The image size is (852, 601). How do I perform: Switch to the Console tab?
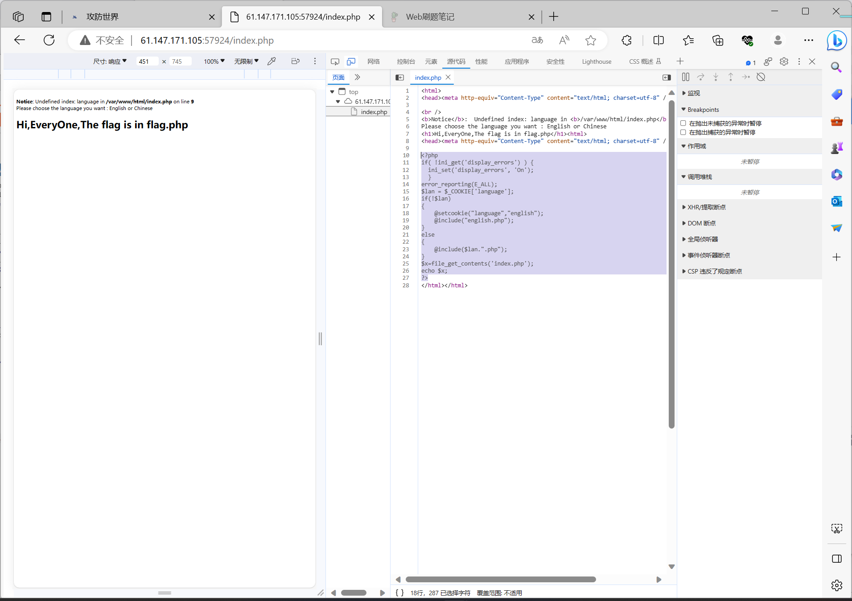(406, 61)
